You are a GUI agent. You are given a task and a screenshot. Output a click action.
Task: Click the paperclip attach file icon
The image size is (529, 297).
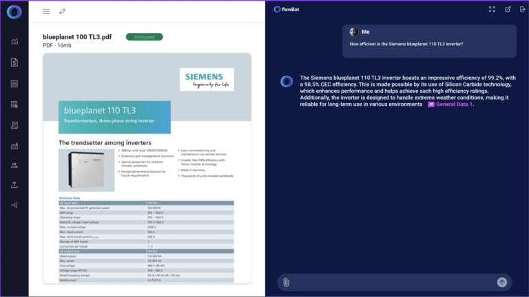[286, 282]
